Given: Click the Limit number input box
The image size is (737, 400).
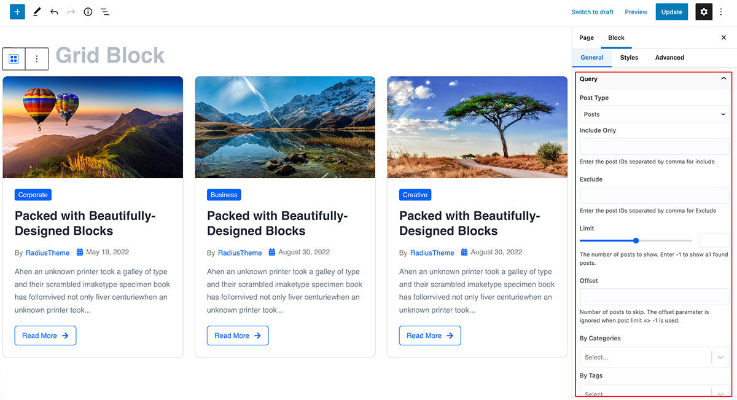Looking at the screenshot, I should pos(714,241).
